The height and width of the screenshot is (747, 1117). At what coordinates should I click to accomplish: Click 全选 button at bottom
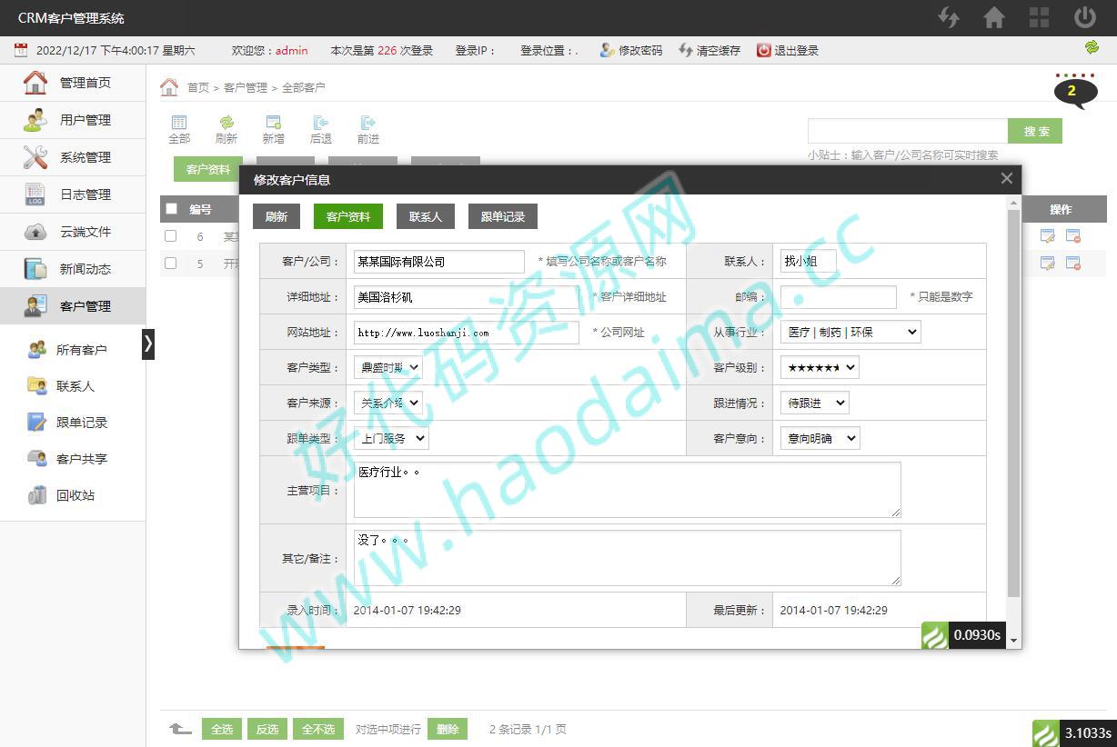coord(222,729)
